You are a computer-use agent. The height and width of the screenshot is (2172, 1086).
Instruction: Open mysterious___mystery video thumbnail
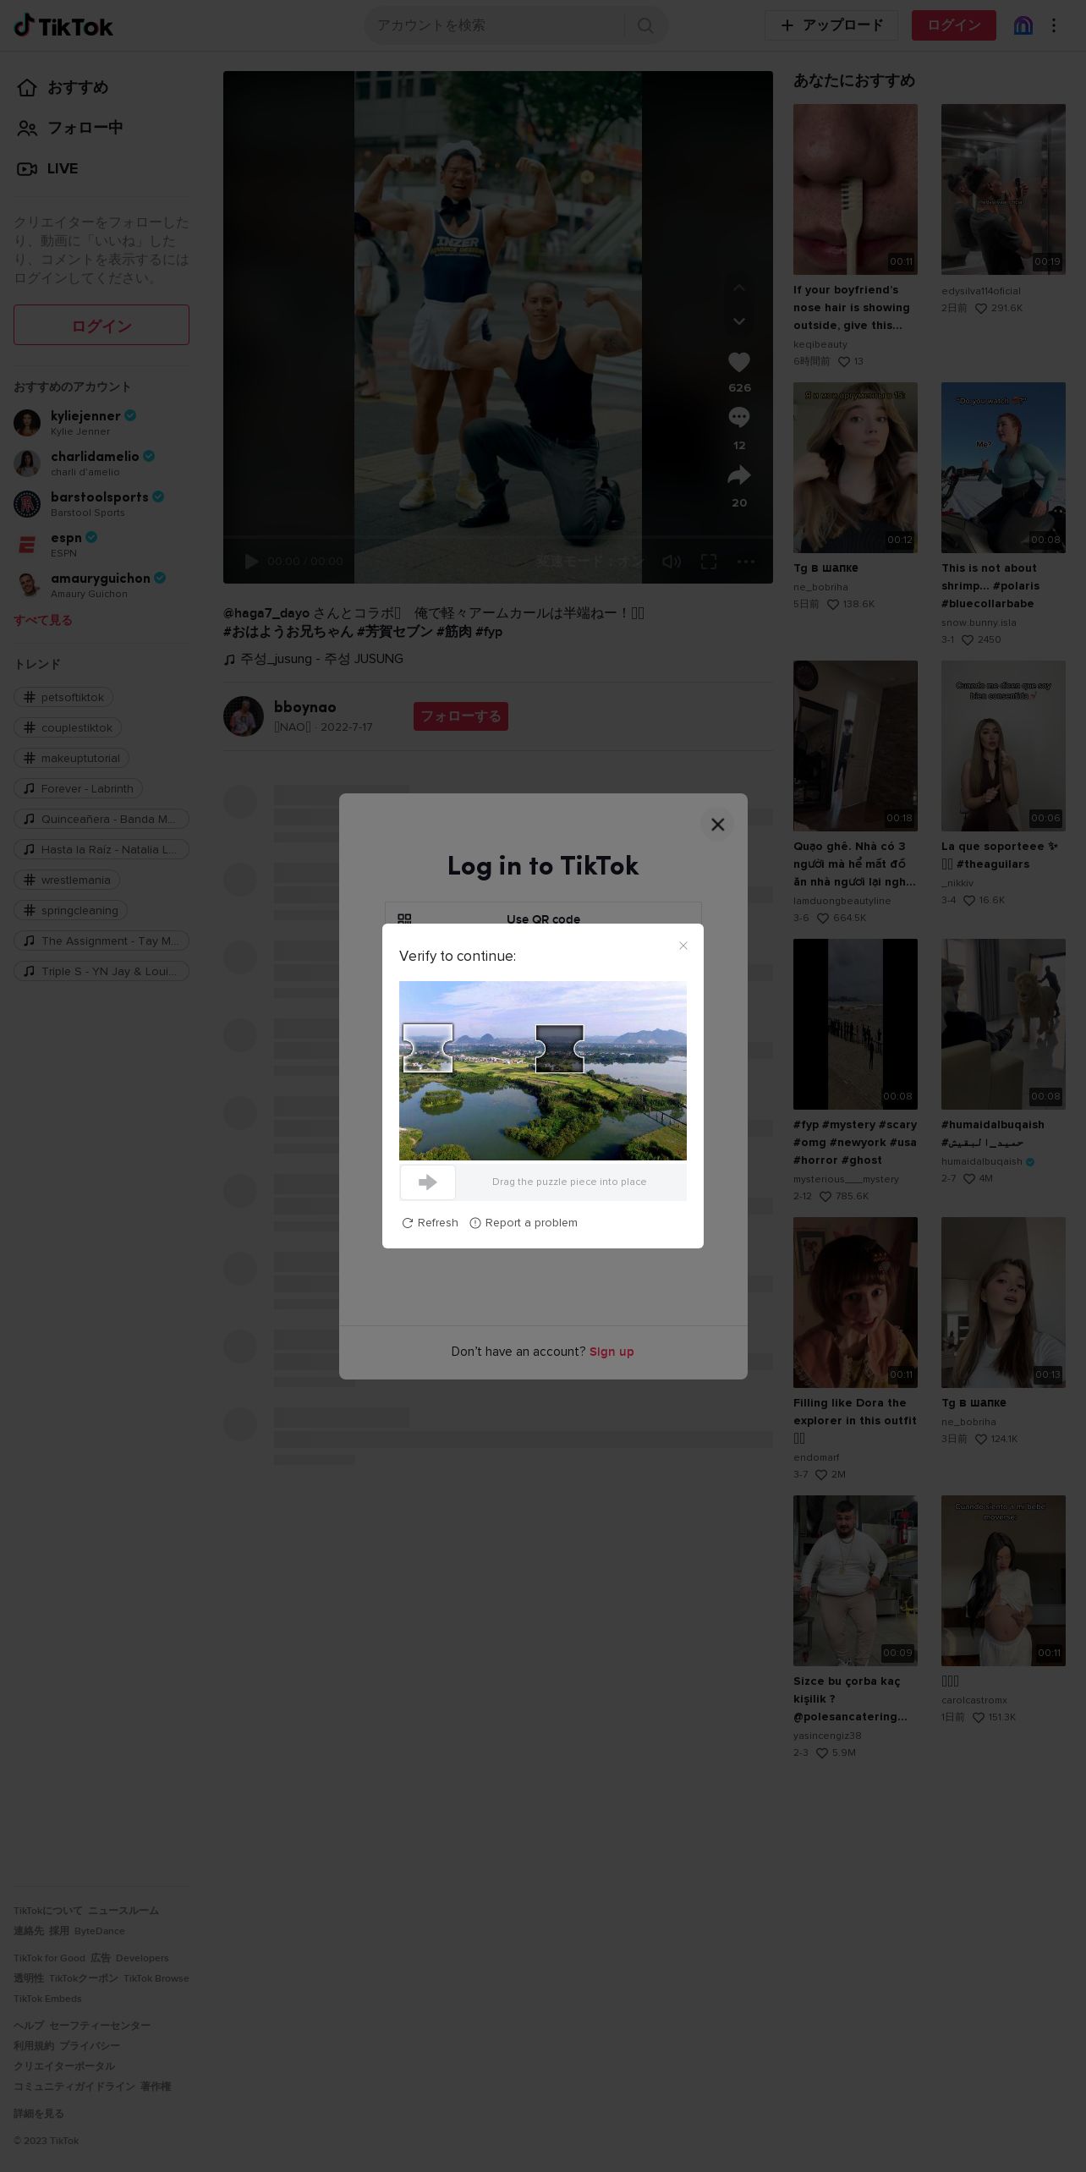click(x=855, y=1024)
